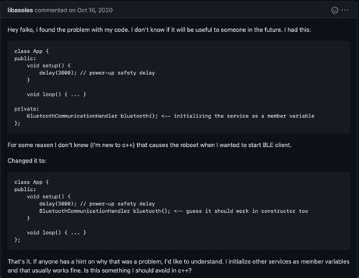Visit the libasoles user profile link

coord(20,11)
